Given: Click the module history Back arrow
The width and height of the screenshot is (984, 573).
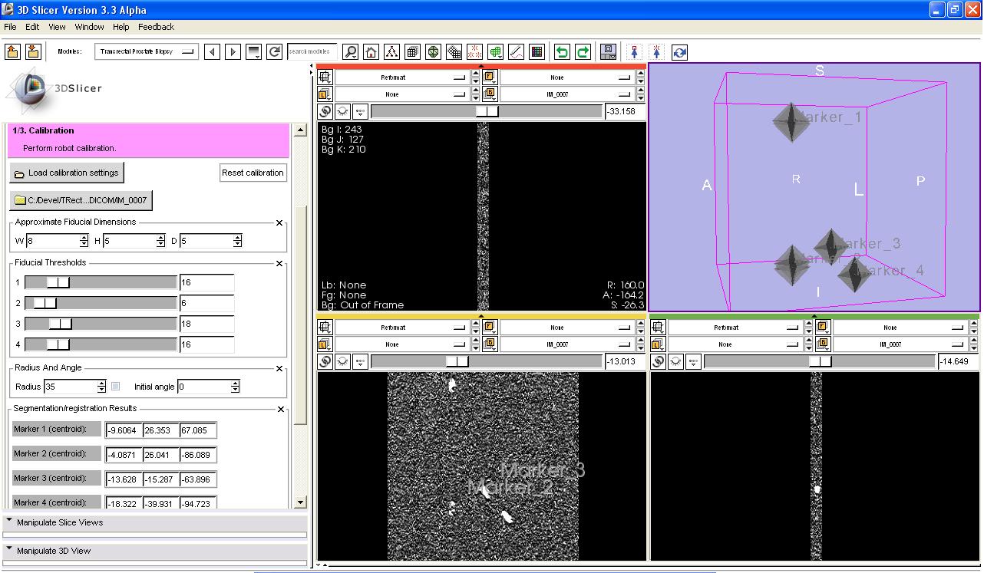Looking at the screenshot, I should [x=213, y=52].
